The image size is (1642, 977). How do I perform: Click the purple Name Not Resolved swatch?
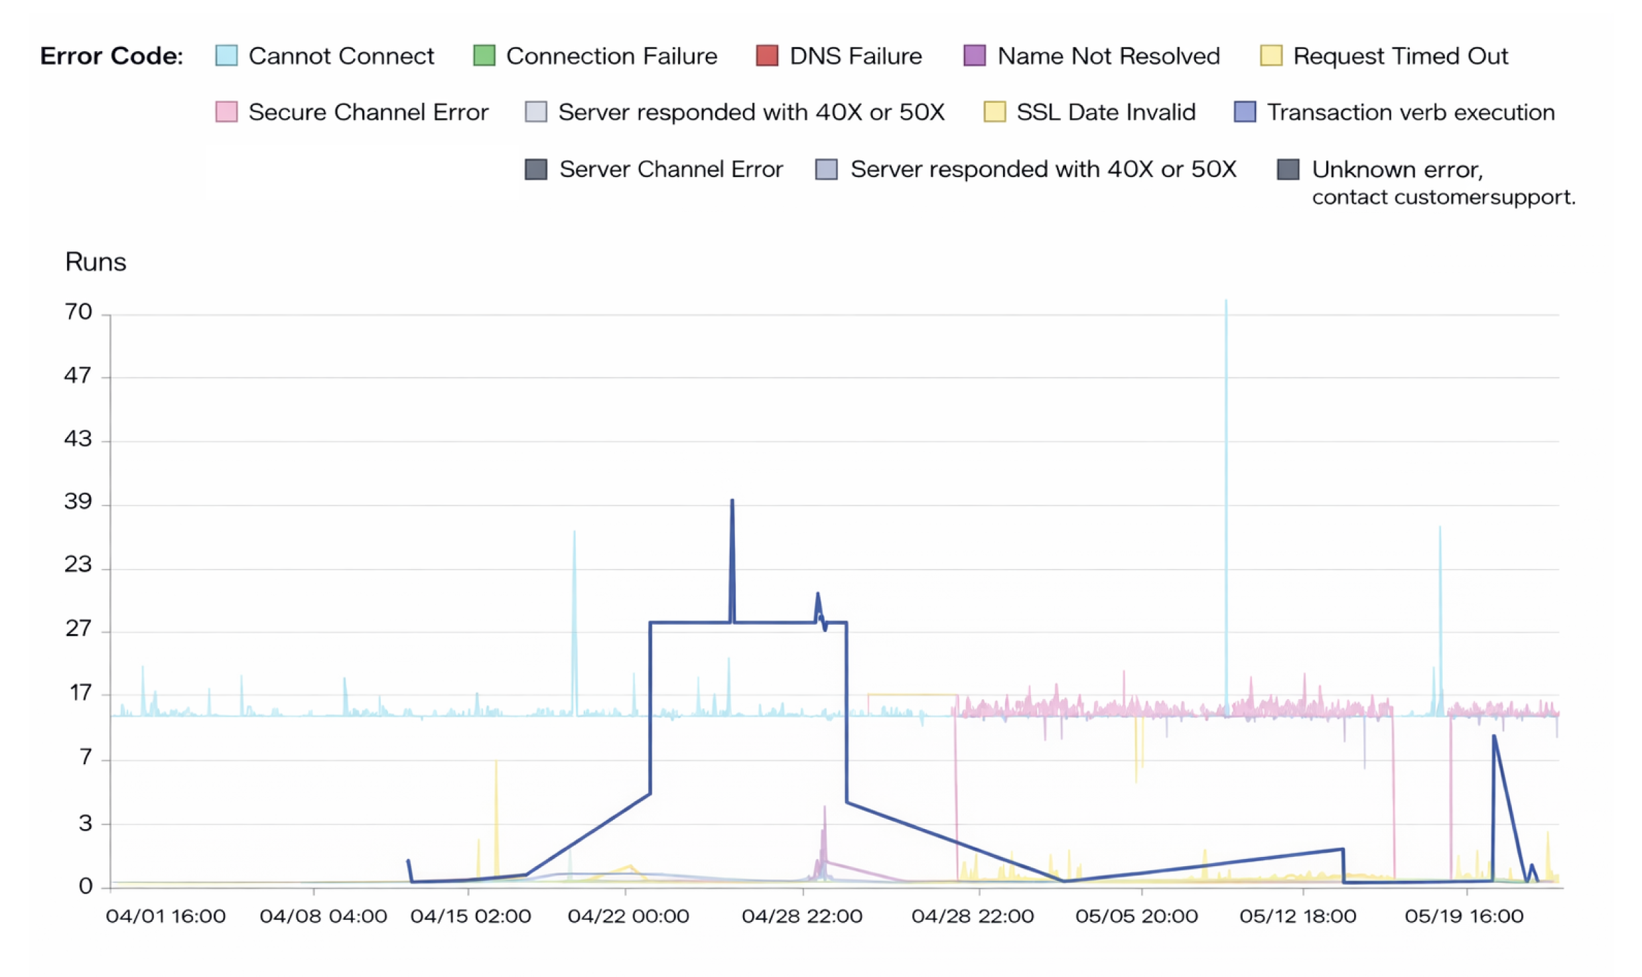pyautogui.click(x=974, y=56)
